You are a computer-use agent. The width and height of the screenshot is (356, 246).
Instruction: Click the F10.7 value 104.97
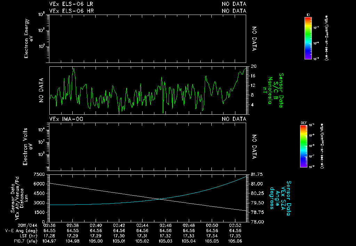(49, 241)
